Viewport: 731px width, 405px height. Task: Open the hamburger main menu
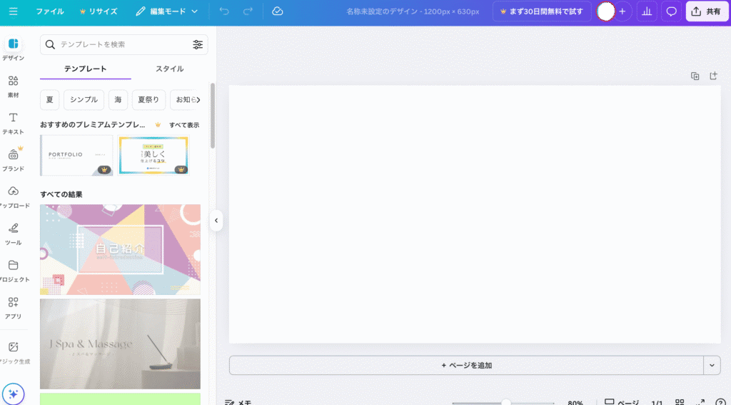click(x=13, y=11)
